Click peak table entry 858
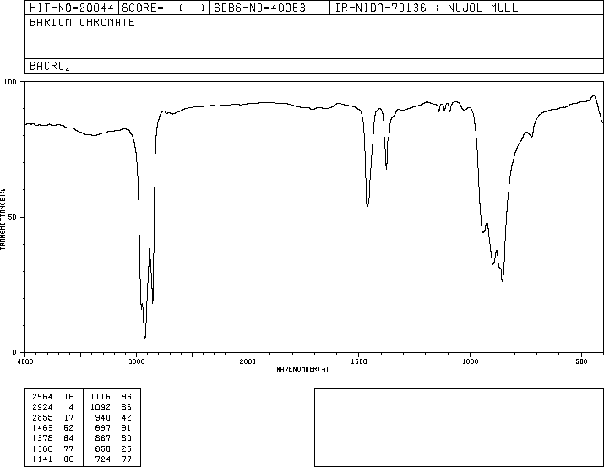The width and height of the screenshot is (604, 467). [x=103, y=448]
